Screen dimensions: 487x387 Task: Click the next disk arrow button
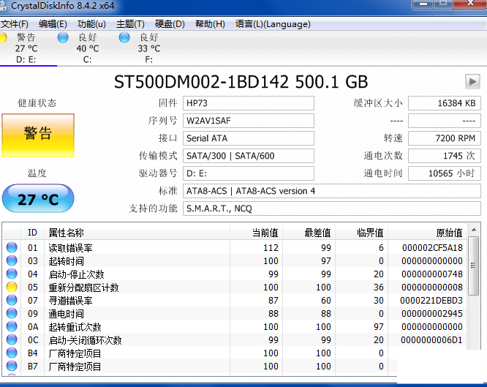(x=472, y=82)
